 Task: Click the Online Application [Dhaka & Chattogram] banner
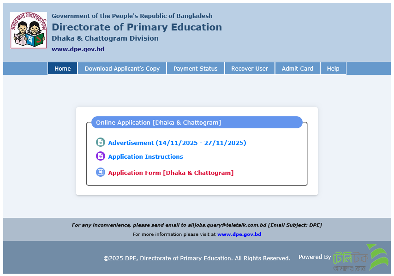click(x=197, y=122)
